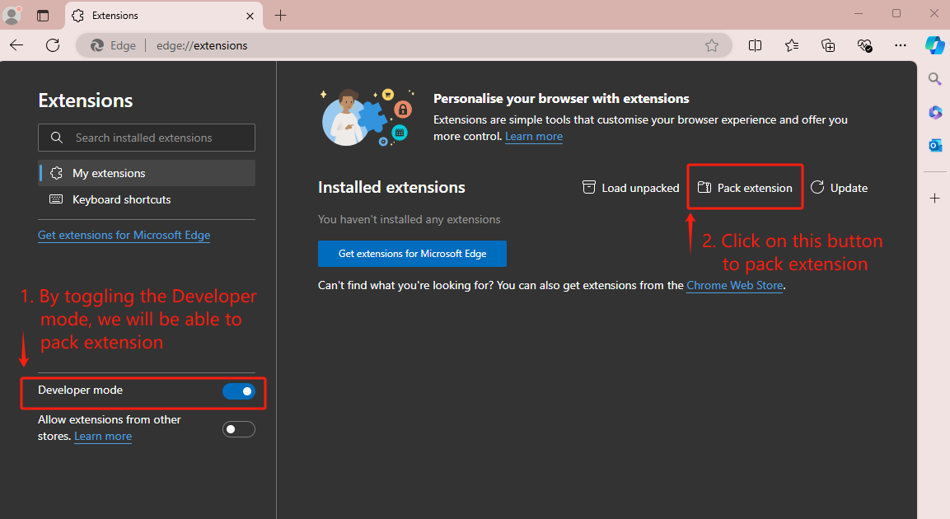Viewport: 950px width, 519px height.
Task: Click the Pack extension button
Action: click(x=745, y=188)
